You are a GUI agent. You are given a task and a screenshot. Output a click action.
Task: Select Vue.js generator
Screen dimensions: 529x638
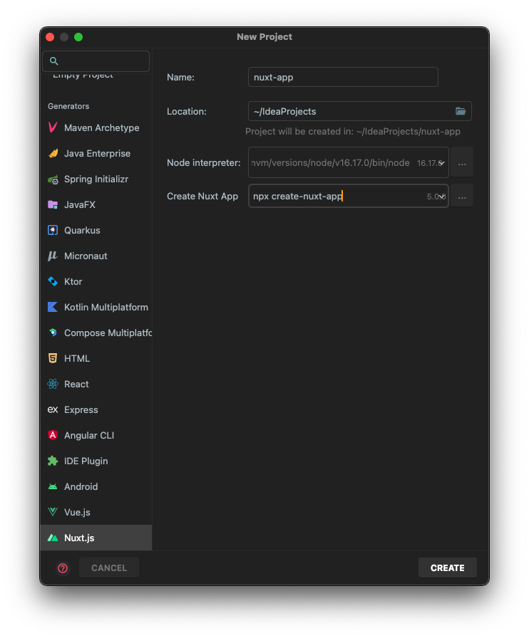[96, 512]
